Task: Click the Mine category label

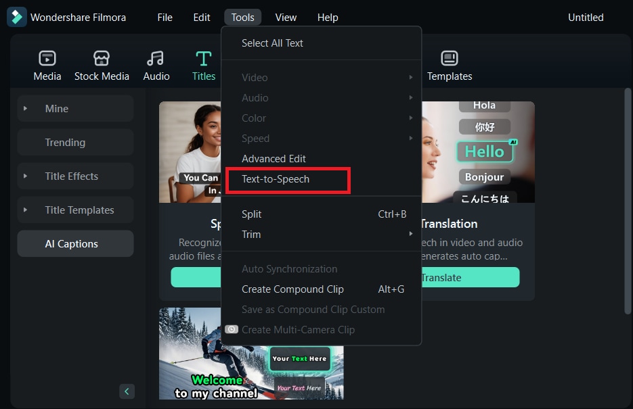Action: pos(56,108)
